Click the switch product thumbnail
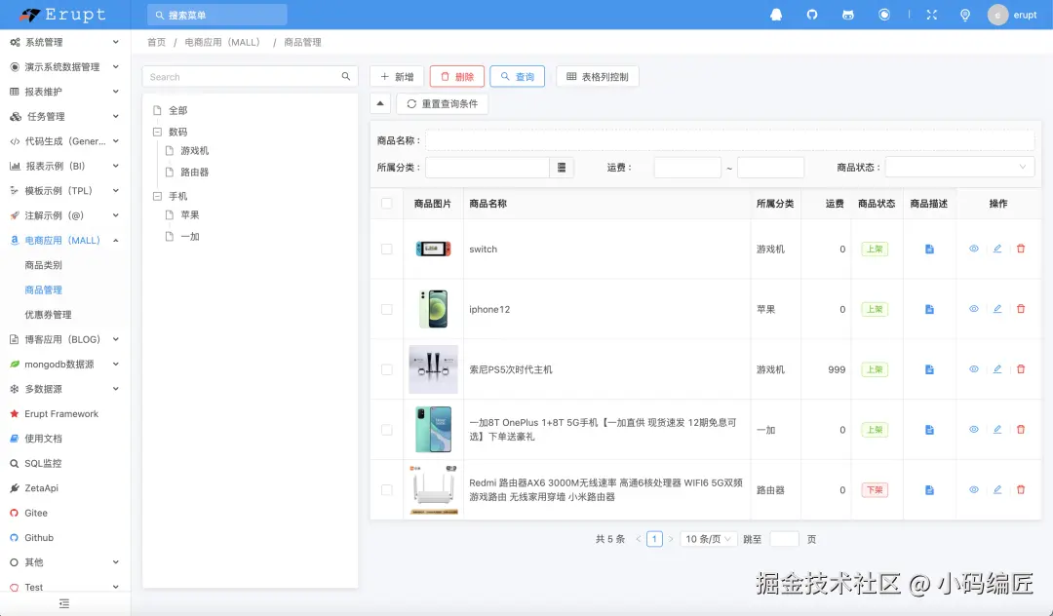The image size is (1053, 616). (x=433, y=249)
